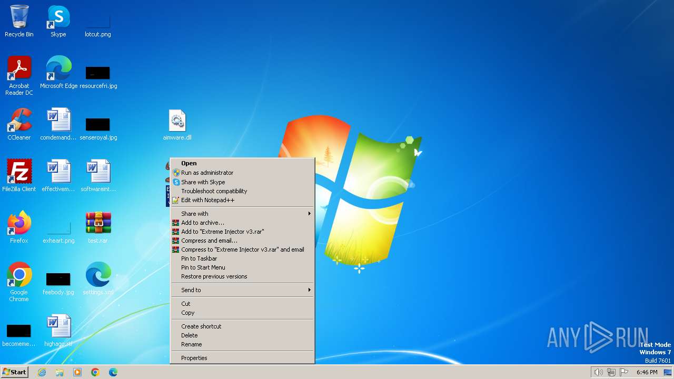Click Show desktop button in tray
Image resolution: width=674 pixels, height=379 pixels.
click(668, 372)
